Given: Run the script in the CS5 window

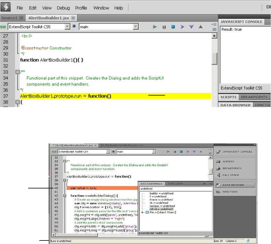Looking at the screenshot, I should click(155, 27).
